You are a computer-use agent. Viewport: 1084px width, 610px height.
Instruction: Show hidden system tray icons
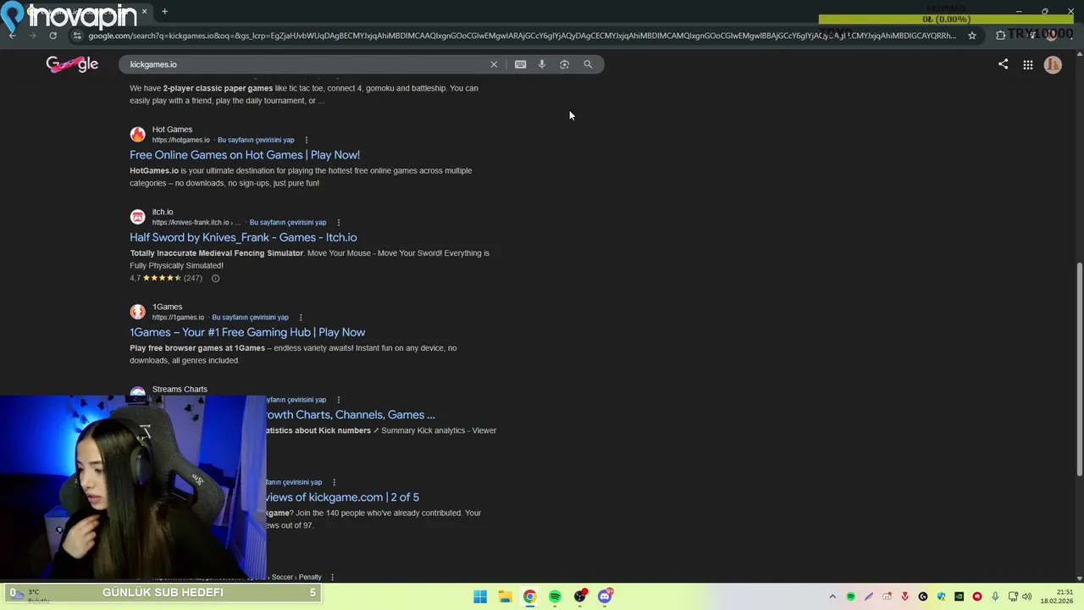pyautogui.click(x=832, y=596)
